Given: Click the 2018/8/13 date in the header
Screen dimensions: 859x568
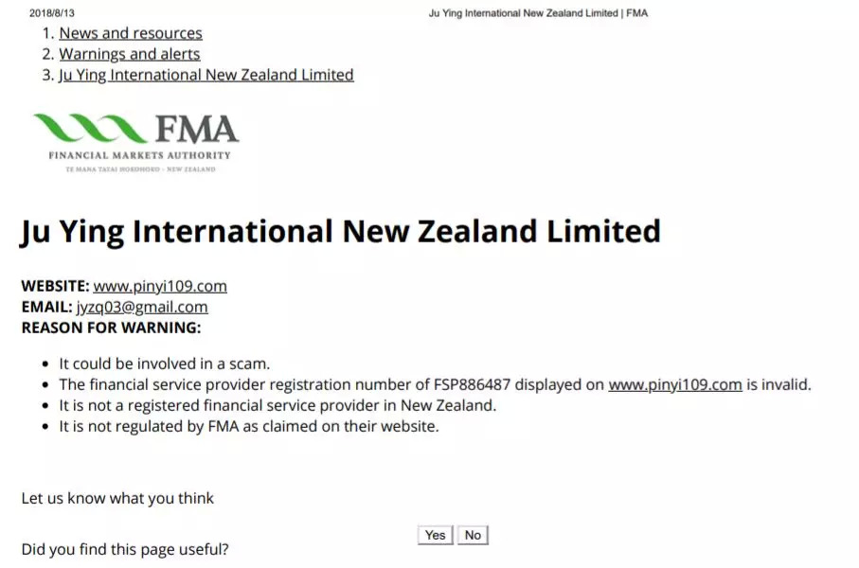Looking at the screenshot, I should click(50, 13).
